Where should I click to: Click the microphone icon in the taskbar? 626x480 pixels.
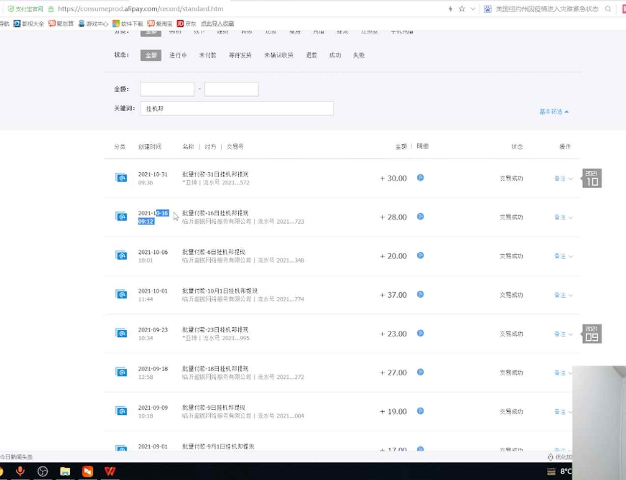(20, 471)
